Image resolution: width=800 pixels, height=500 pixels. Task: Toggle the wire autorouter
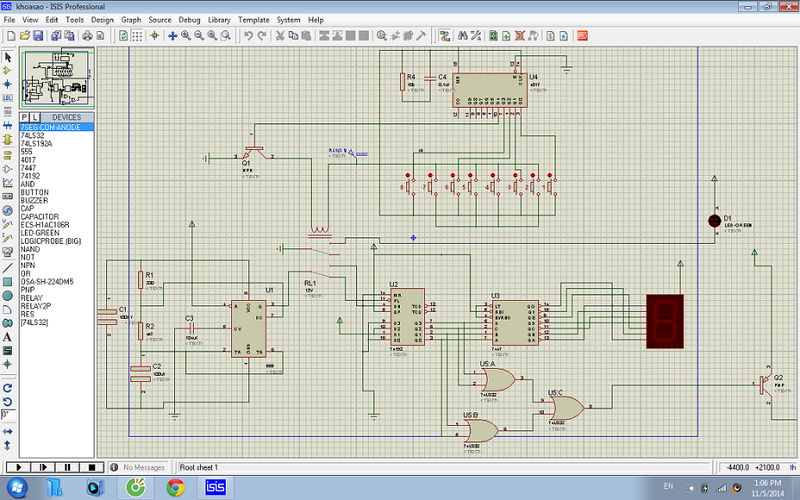coord(445,35)
